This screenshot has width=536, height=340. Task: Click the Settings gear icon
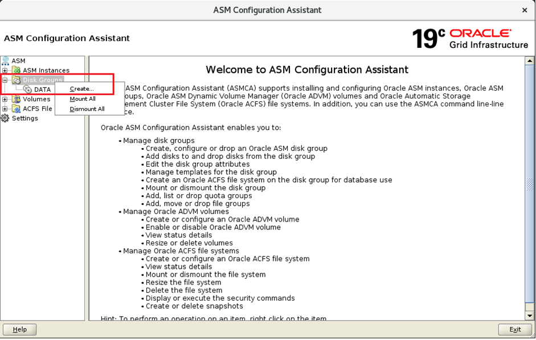[x=5, y=118]
